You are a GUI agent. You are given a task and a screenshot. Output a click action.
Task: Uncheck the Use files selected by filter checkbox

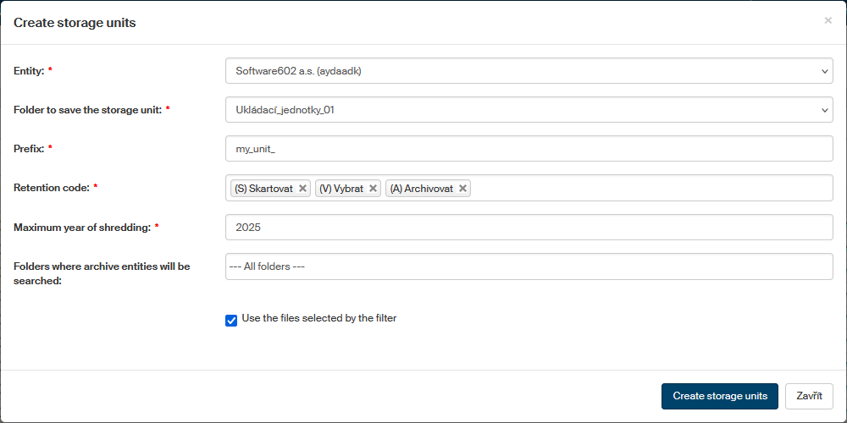click(231, 320)
